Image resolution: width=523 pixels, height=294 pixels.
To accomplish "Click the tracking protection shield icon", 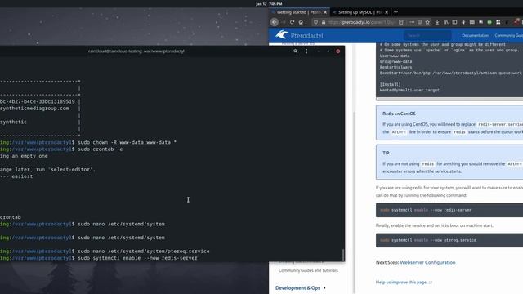I will pos(315,22).
